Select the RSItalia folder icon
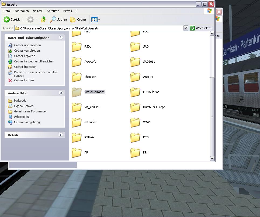The image size is (260, 217). 77,138
